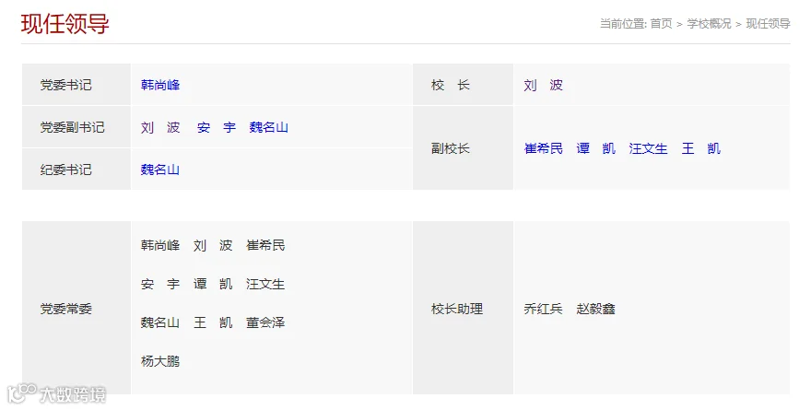Open 韩尚峰 link in 党委书记 row
This screenshot has width=811, height=410.
pyautogui.click(x=160, y=85)
